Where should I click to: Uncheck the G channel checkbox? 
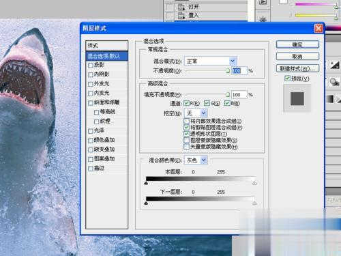(x=207, y=103)
